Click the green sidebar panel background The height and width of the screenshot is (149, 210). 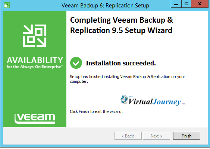35,91
